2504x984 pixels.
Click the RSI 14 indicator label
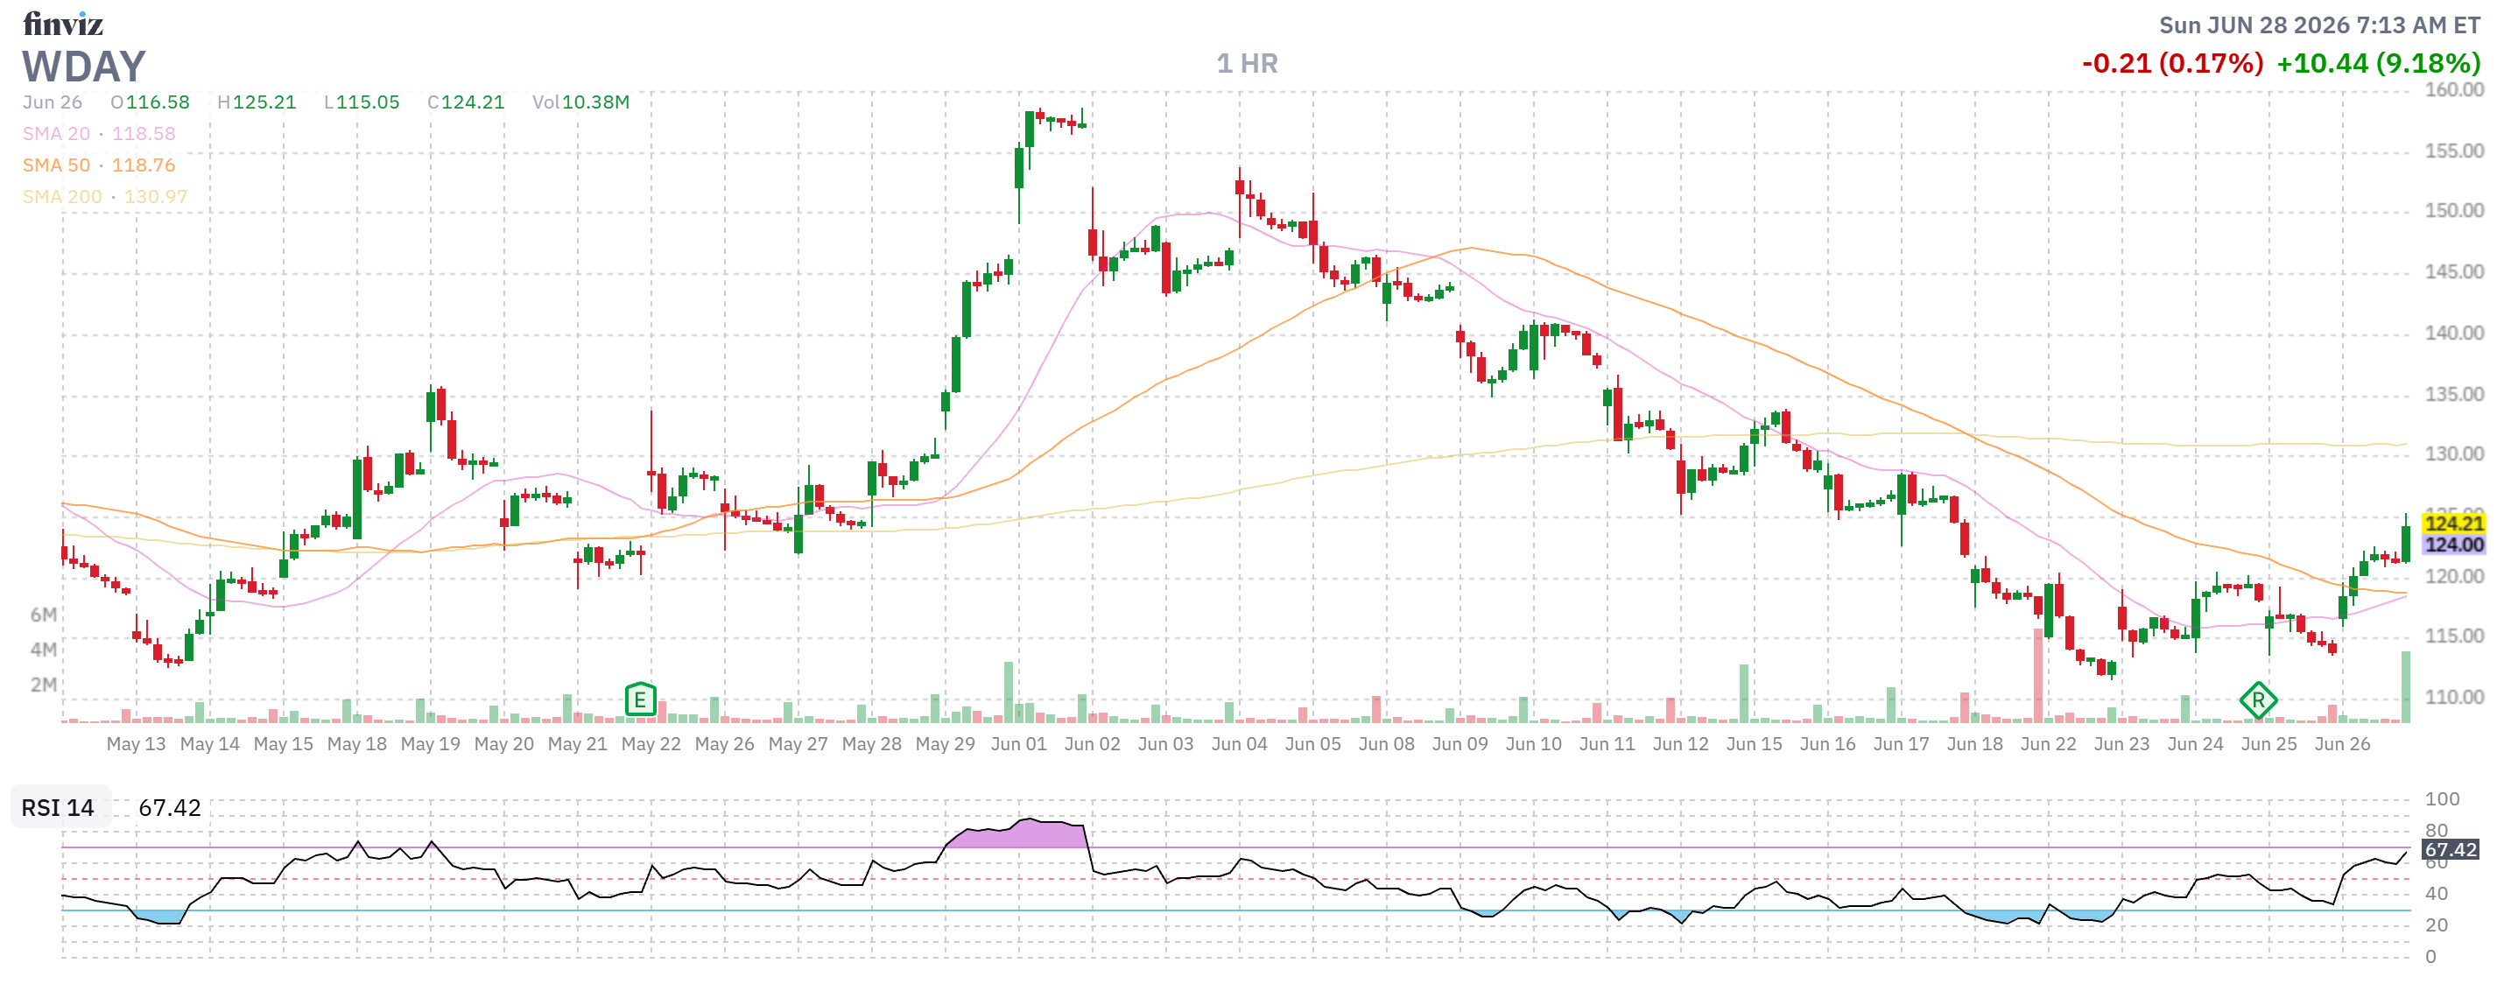pos(59,808)
